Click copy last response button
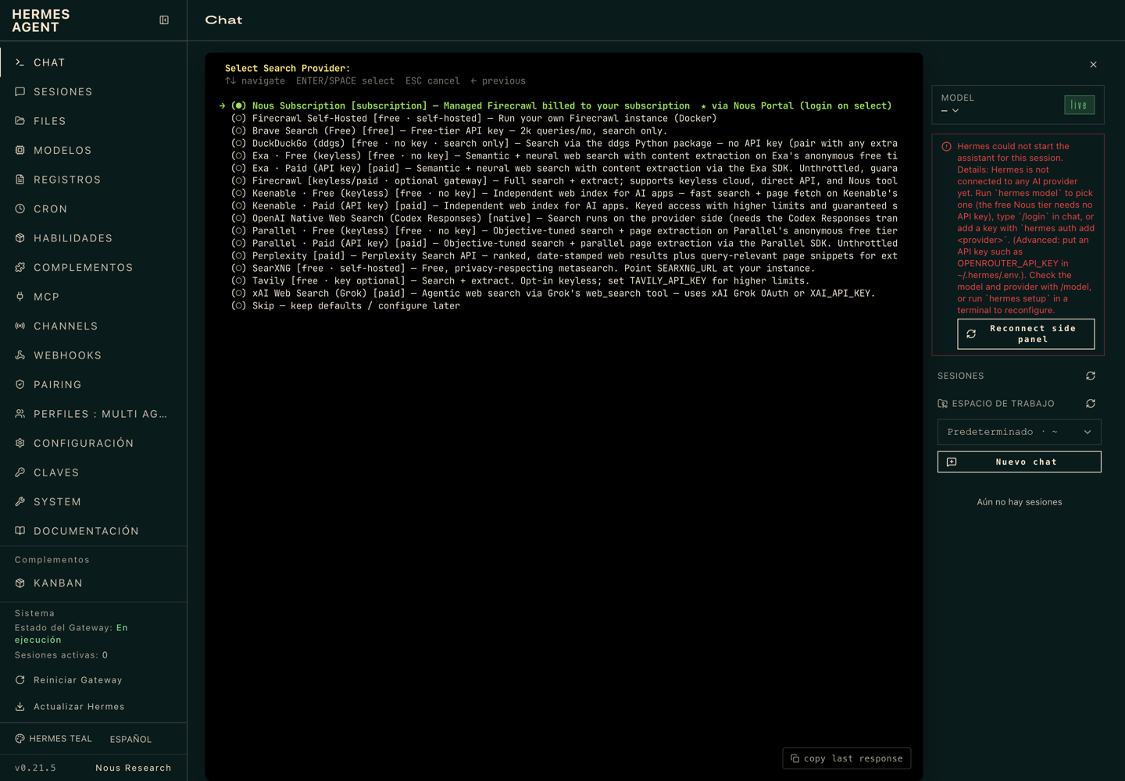 [x=847, y=758]
